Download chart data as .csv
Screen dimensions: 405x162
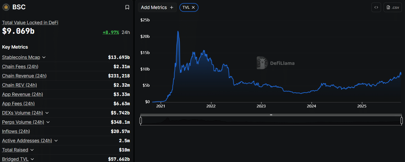point(393,7)
